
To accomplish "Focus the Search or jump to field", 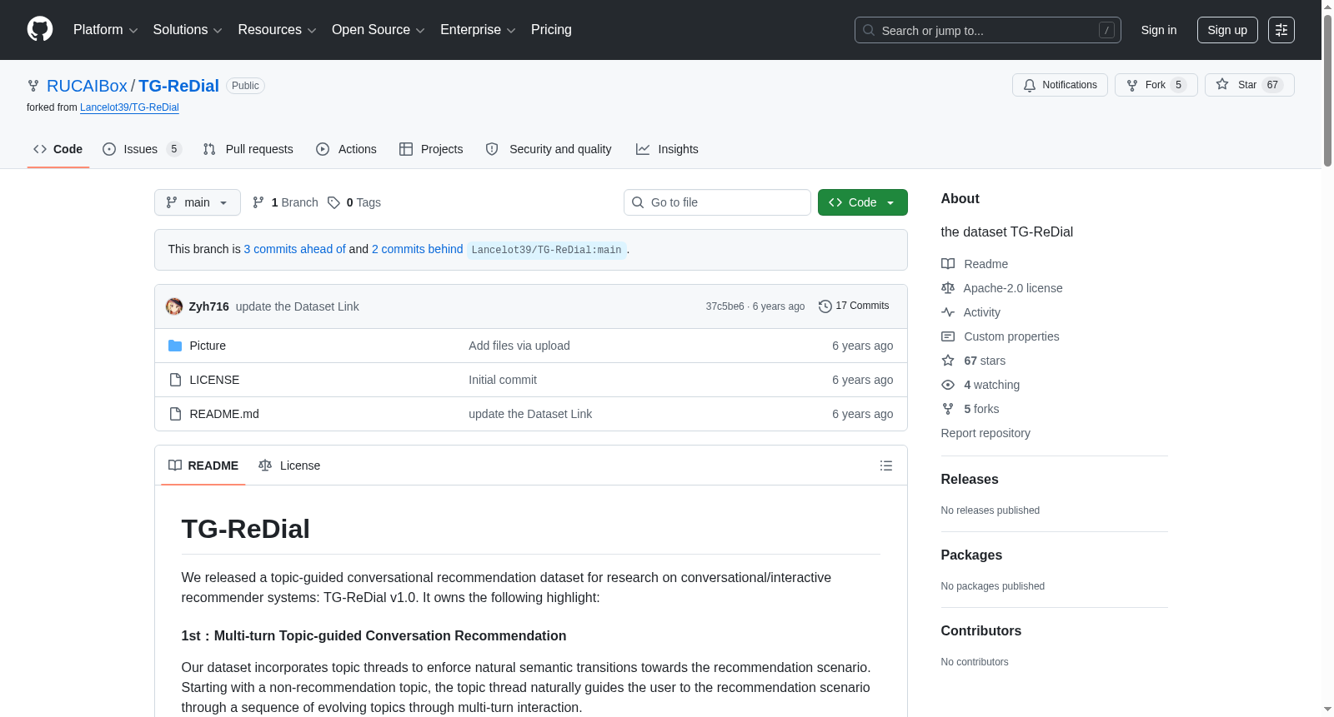I will tap(987, 30).
